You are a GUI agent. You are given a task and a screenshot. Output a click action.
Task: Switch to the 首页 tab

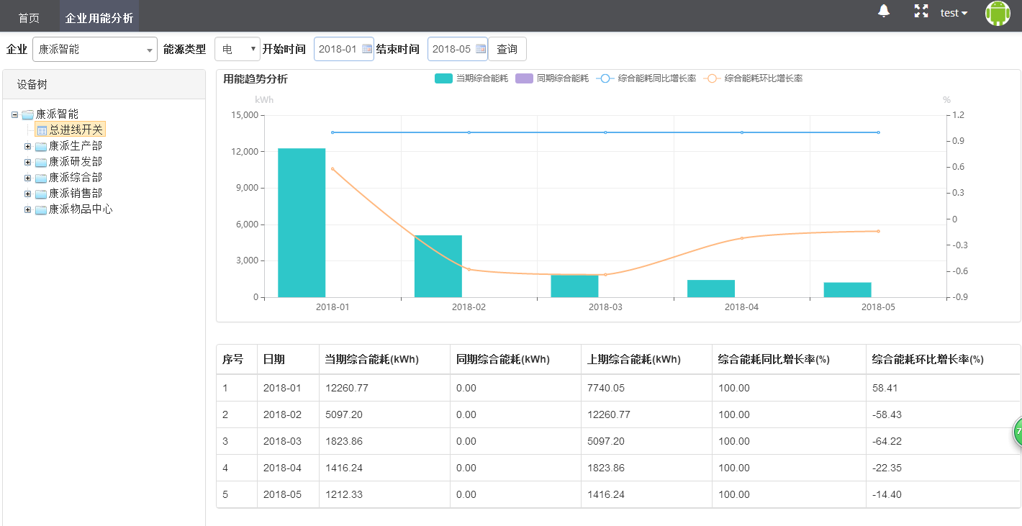(x=29, y=18)
